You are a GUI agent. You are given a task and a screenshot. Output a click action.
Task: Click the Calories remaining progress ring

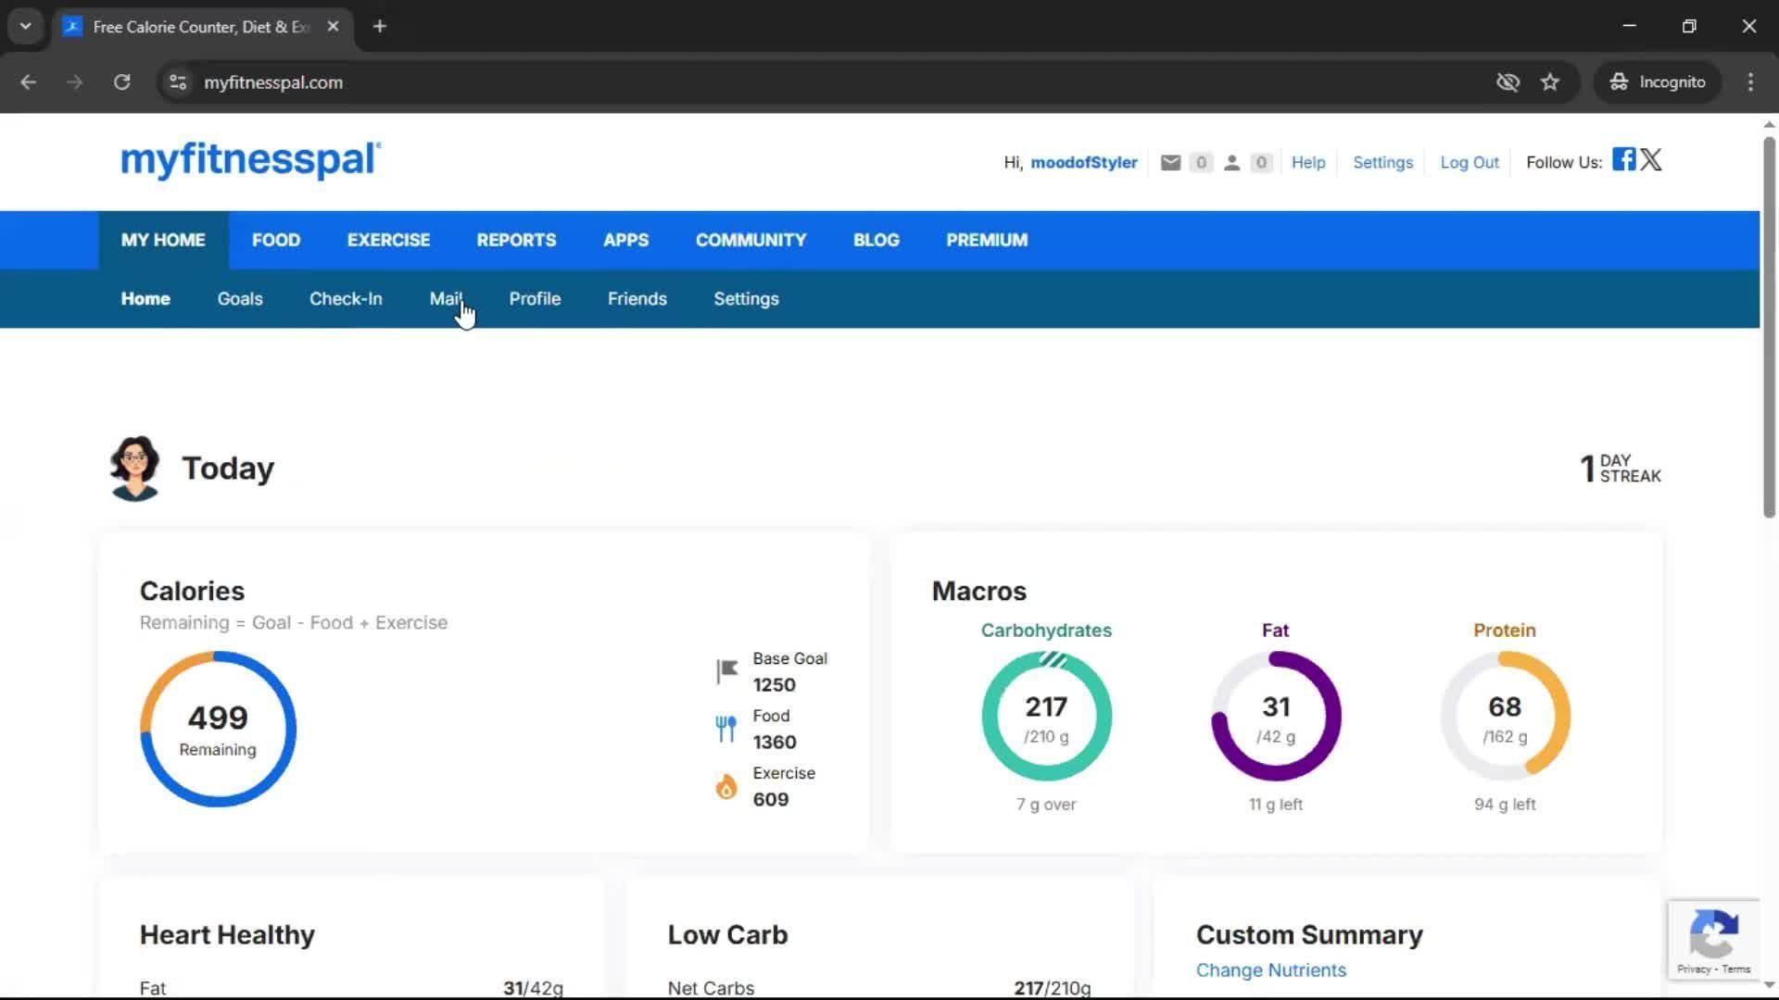click(218, 730)
